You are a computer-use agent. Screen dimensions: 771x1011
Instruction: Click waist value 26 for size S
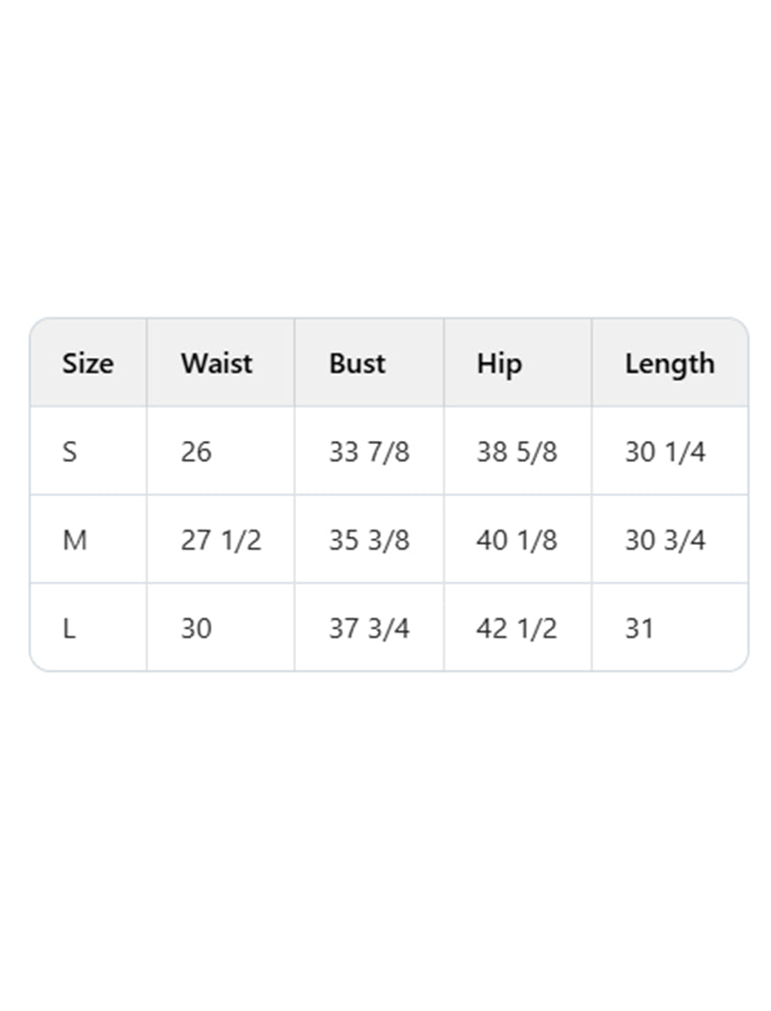coord(197,452)
